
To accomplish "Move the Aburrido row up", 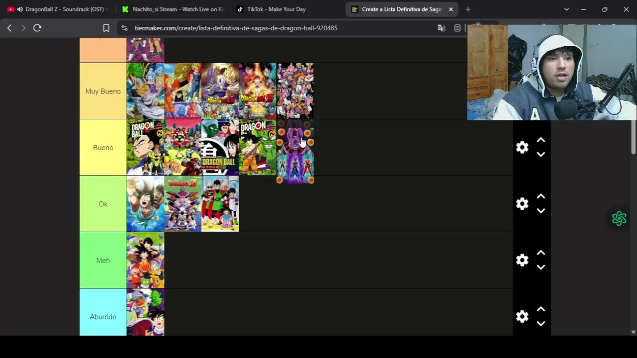I will (541, 309).
